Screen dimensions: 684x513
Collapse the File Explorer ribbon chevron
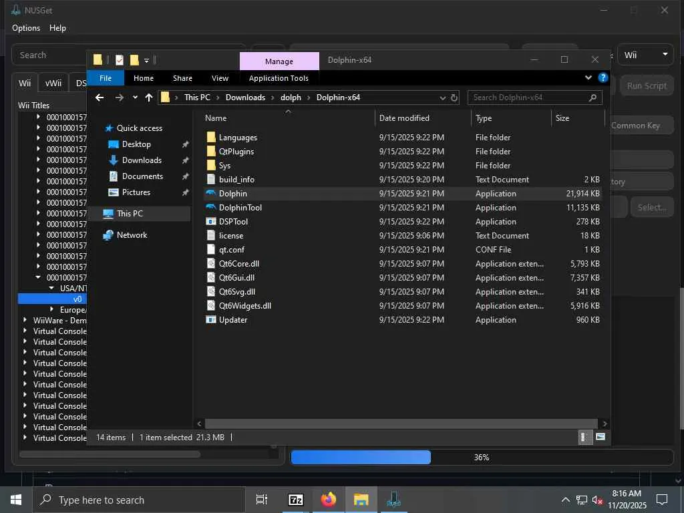[588, 77]
